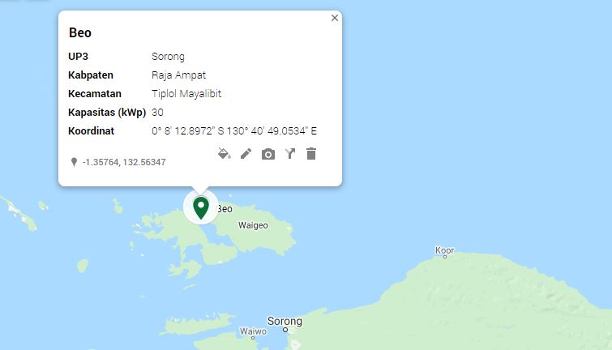Image resolution: width=612 pixels, height=350 pixels.
Task: Click the small gray pin beside coordinates
Action: (74, 162)
